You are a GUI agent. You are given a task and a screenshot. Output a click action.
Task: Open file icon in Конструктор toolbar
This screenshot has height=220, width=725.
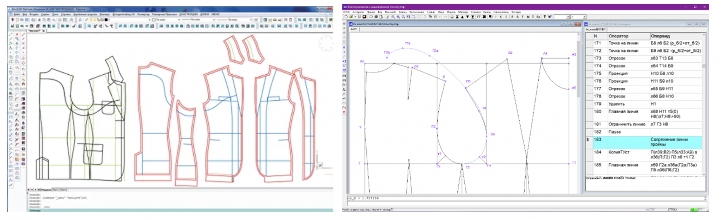pos(351,17)
